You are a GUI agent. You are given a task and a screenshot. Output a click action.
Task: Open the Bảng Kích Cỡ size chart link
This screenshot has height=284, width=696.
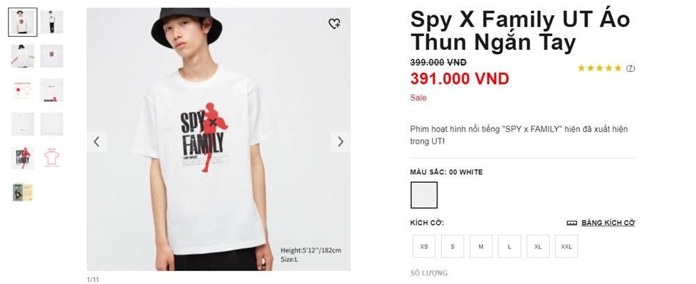tap(608, 223)
